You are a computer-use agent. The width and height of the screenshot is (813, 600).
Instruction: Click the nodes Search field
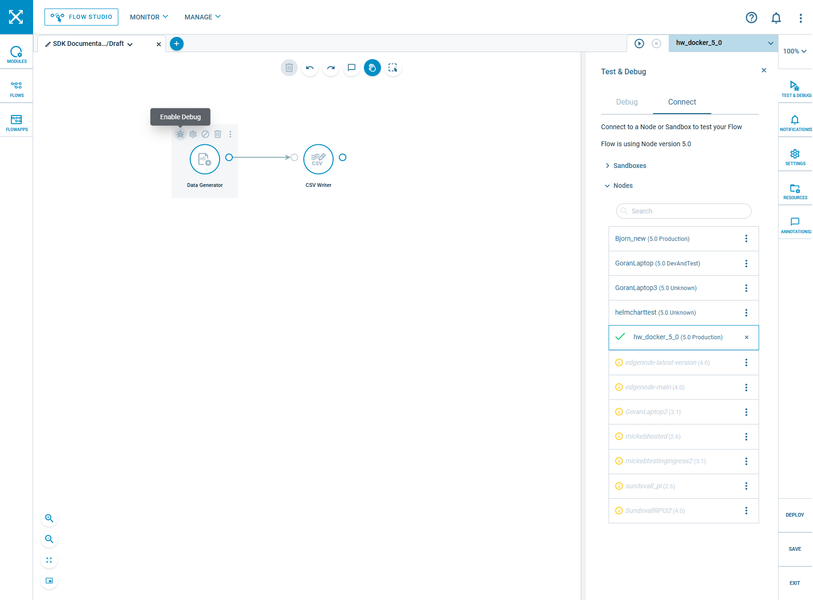pyautogui.click(x=684, y=211)
